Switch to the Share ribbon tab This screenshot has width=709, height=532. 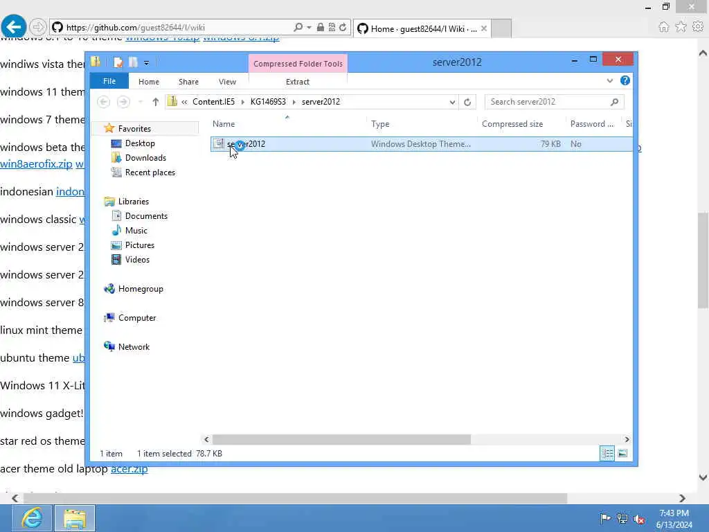[x=188, y=82]
